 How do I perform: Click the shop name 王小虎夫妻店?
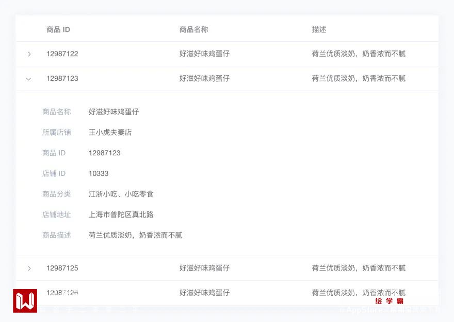pyautogui.click(x=110, y=133)
